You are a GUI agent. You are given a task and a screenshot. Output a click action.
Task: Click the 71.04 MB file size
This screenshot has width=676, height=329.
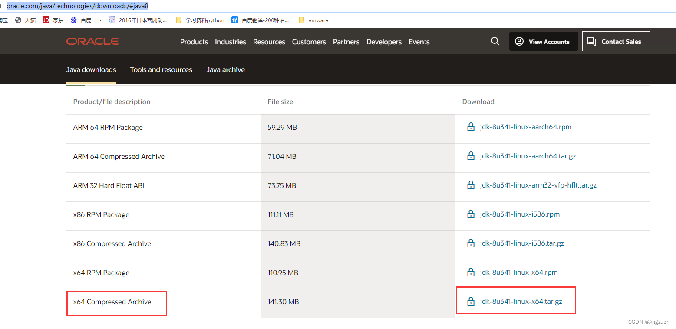(282, 157)
